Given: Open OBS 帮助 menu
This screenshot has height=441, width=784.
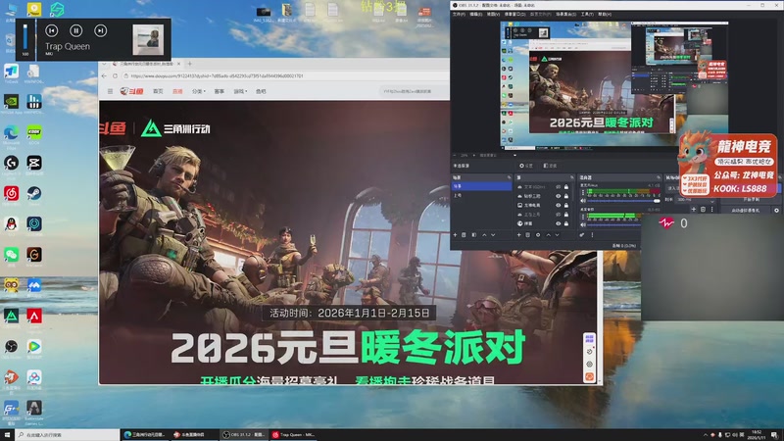Looking at the screenshot, I should [605, 15].
